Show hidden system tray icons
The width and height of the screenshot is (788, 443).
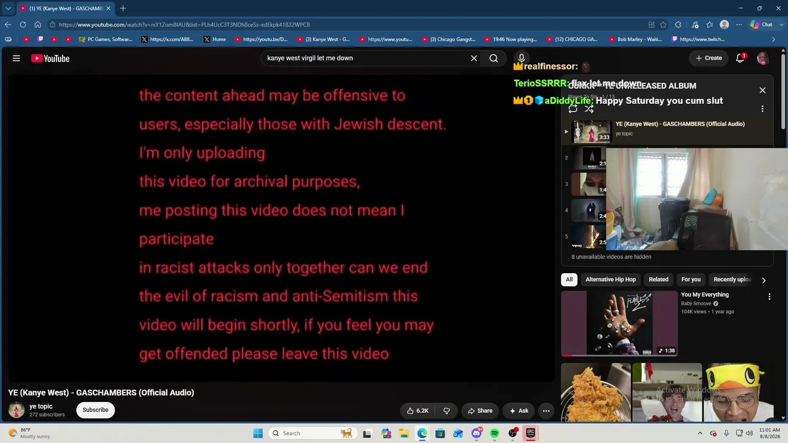699,433
